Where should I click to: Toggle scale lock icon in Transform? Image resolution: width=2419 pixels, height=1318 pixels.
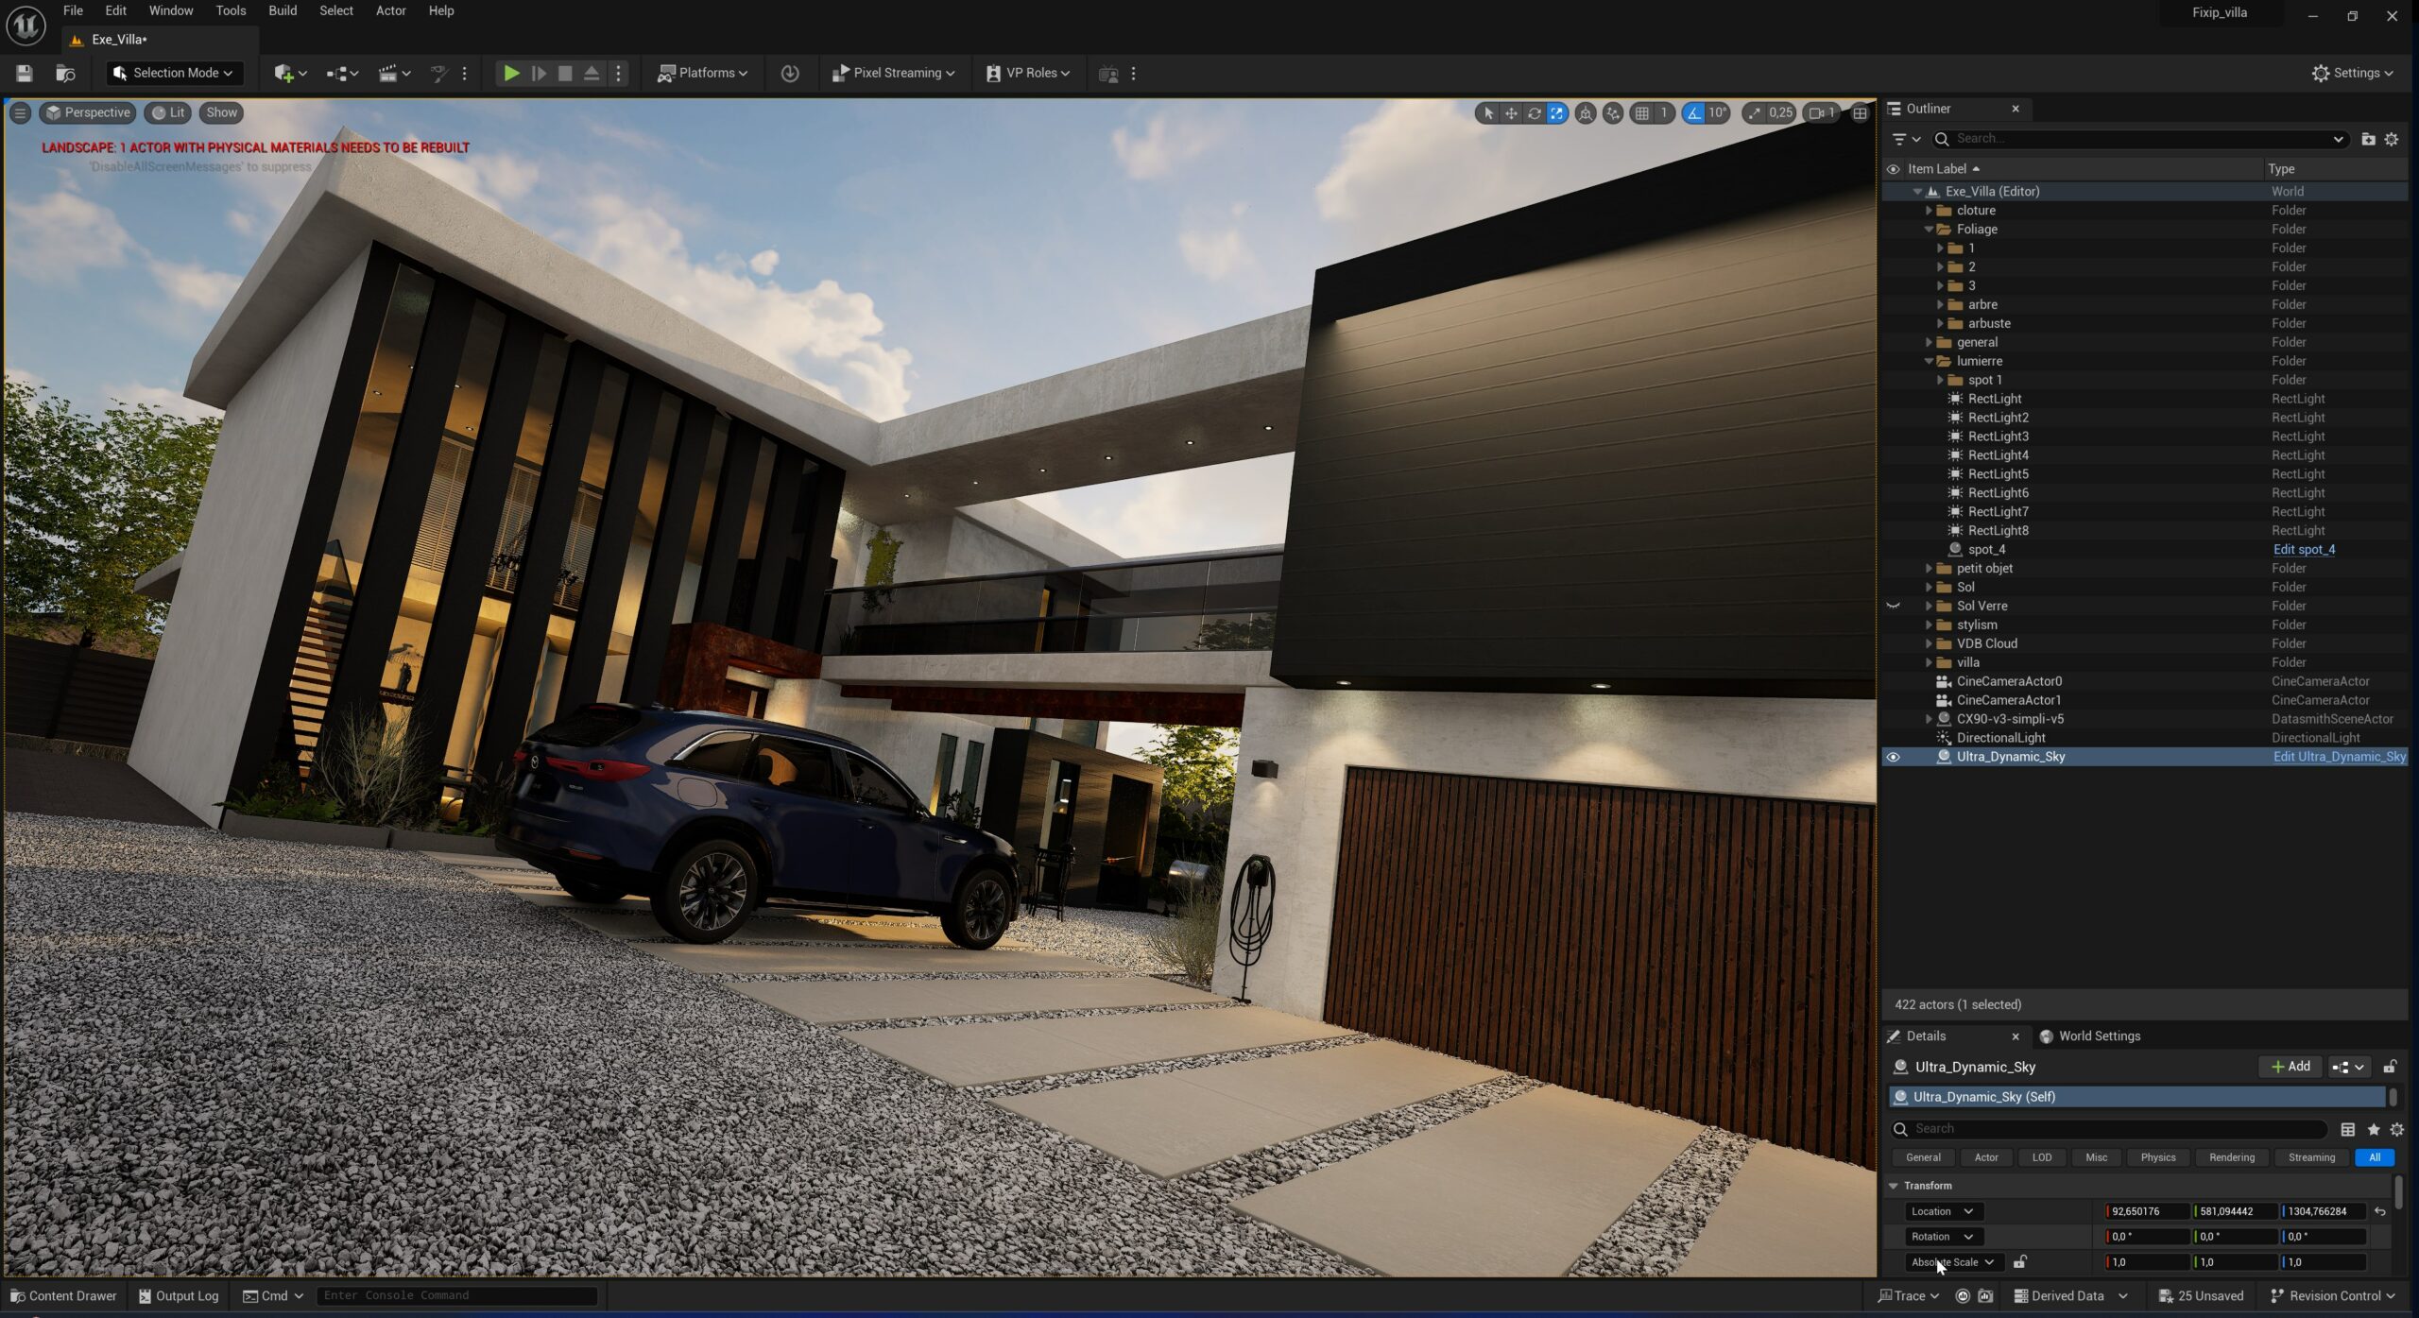point(2019,1261)
